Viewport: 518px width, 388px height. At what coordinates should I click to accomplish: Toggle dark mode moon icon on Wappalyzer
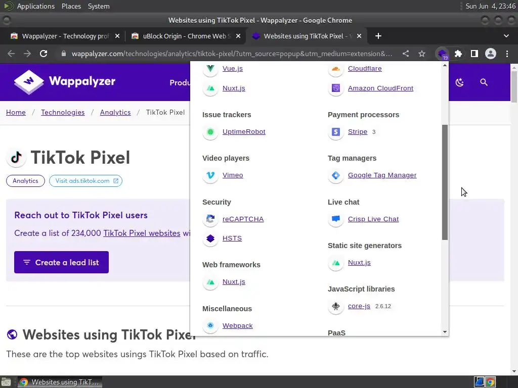point(459,82)
